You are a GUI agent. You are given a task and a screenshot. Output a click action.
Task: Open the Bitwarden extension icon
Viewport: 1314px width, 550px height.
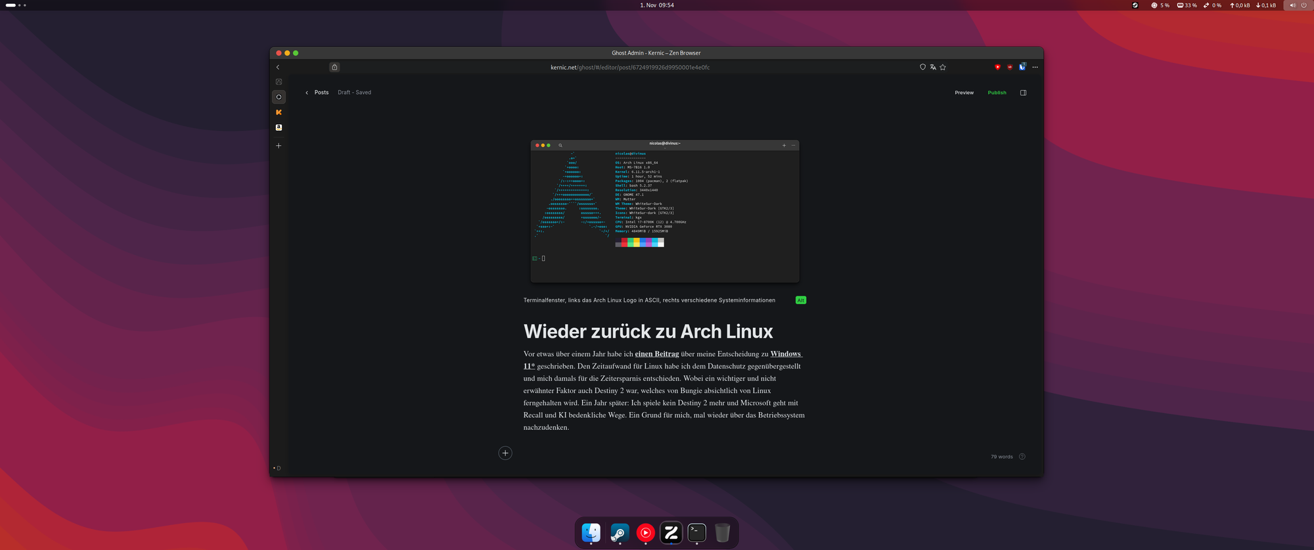pyautogui.click(x=1022, y=67)
